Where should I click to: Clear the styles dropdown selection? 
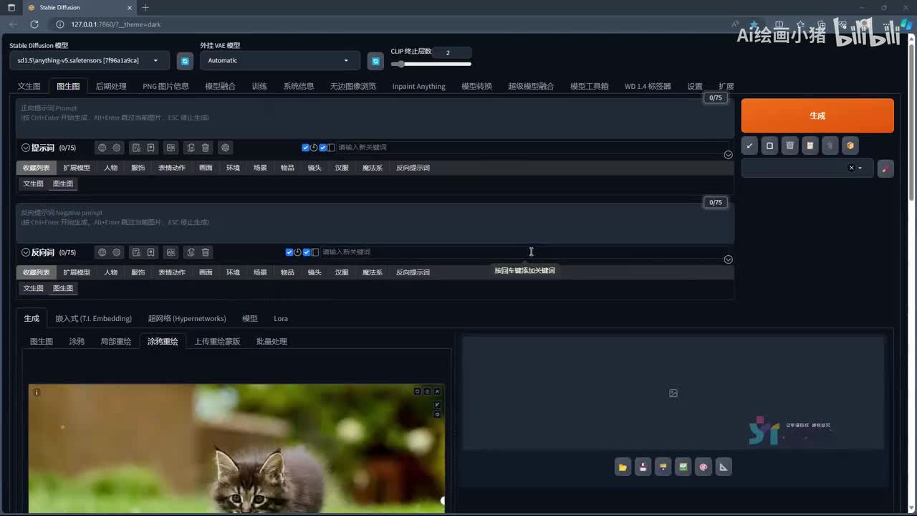tap(851, 168)
